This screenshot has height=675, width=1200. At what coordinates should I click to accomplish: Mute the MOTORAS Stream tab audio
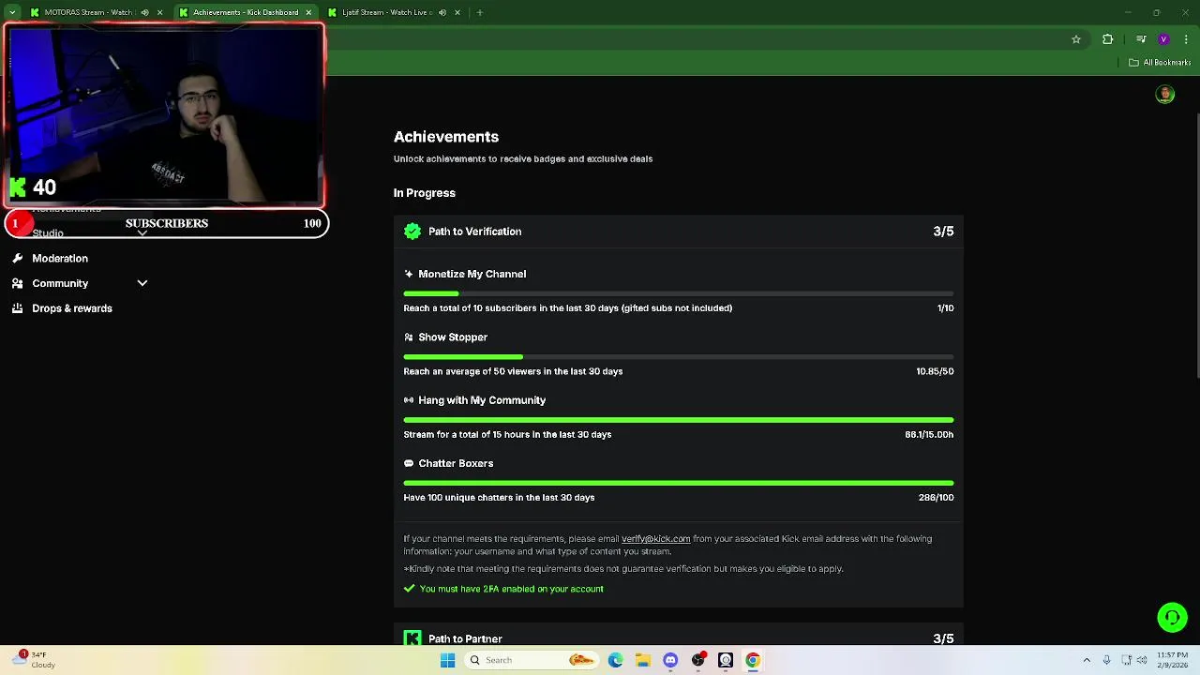click(144, 13)
